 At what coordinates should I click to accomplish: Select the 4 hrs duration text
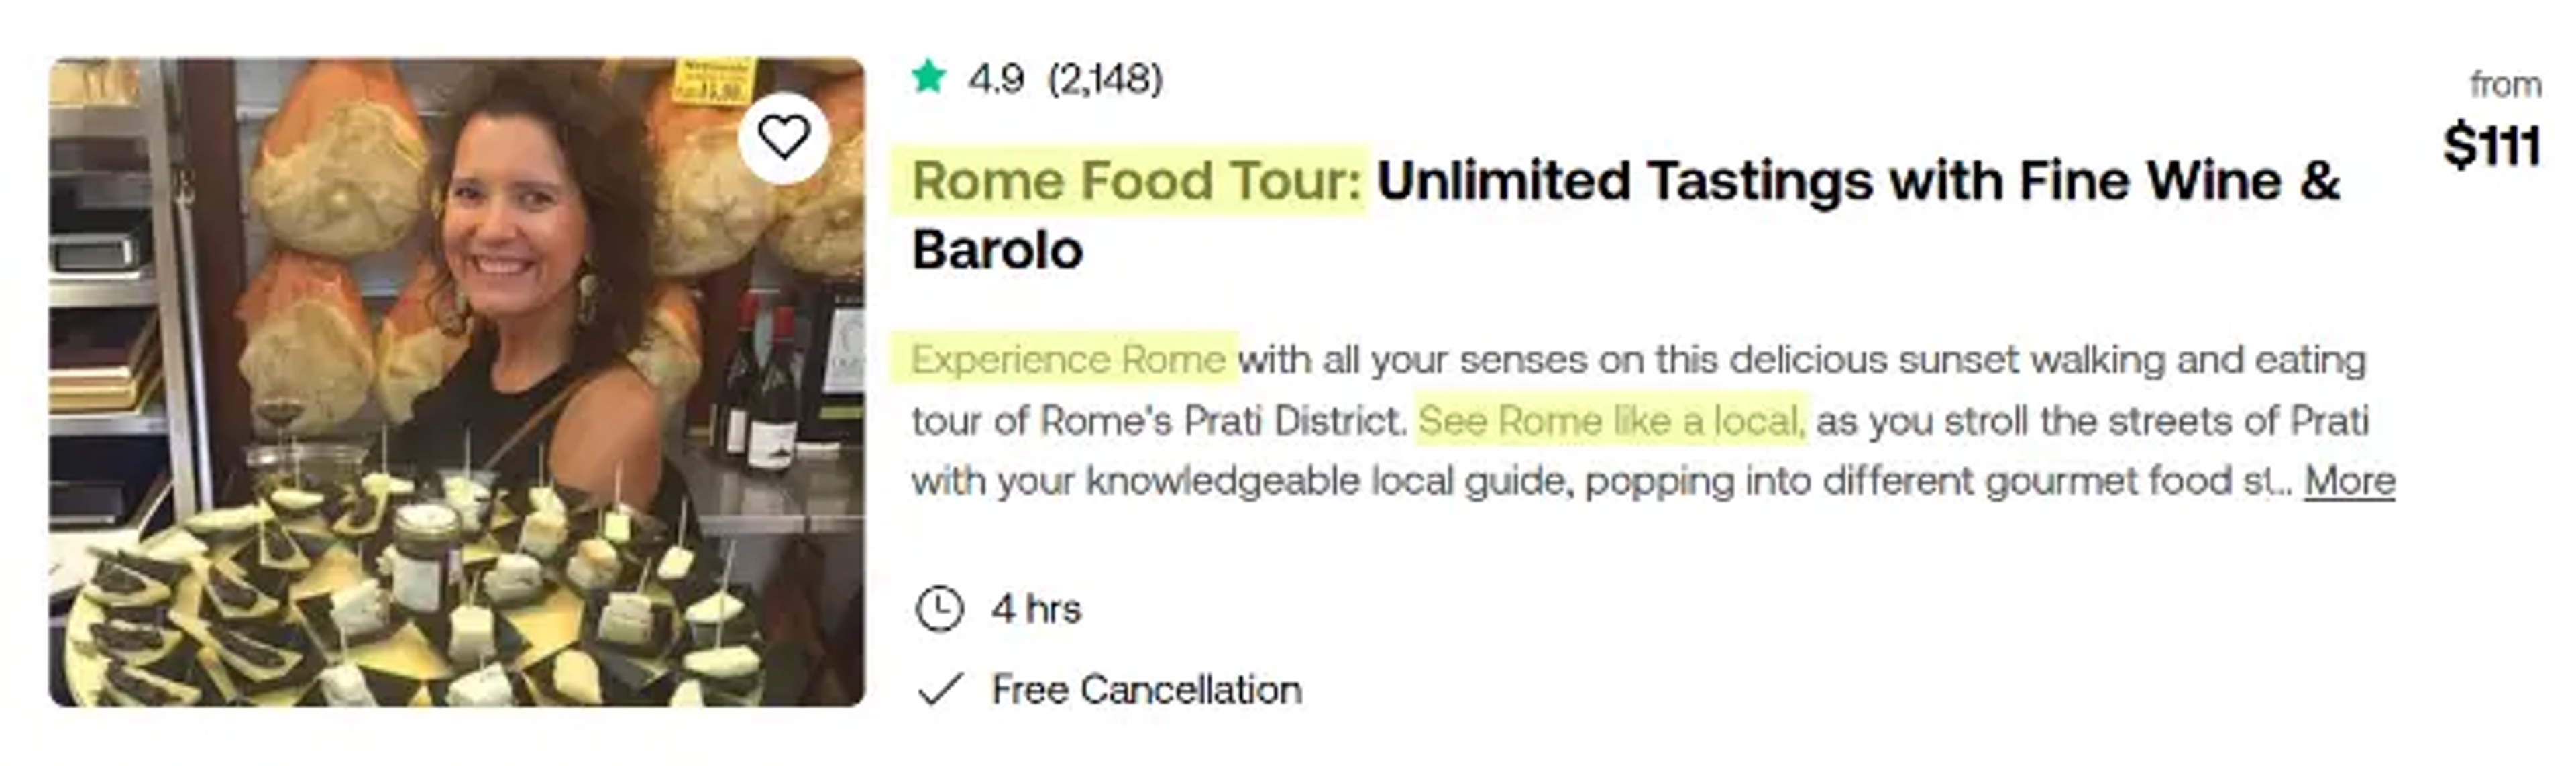pyautogui.click(x=1036, y=609)
